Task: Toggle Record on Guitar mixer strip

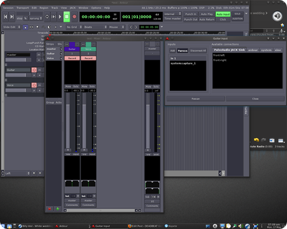Action: [72, 58]
